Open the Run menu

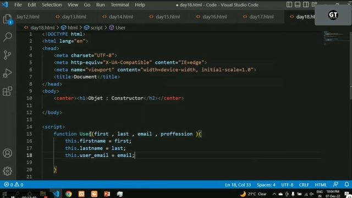click(x=100, y=5)
